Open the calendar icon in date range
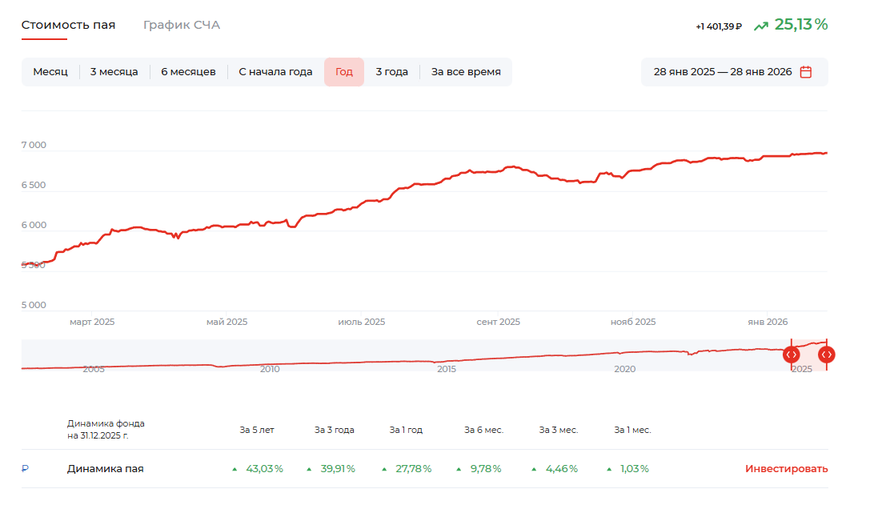This screenshot has width=882, height=517. [x=806, y=72]
